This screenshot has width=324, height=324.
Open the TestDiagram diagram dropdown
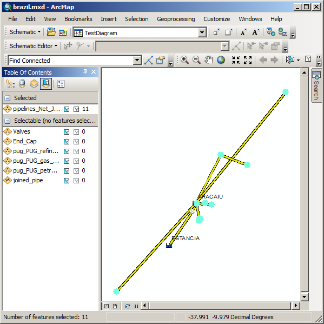pos(202,32)
